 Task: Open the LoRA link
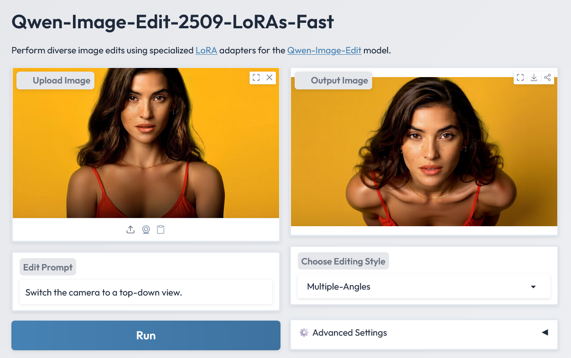coord(206,50)
